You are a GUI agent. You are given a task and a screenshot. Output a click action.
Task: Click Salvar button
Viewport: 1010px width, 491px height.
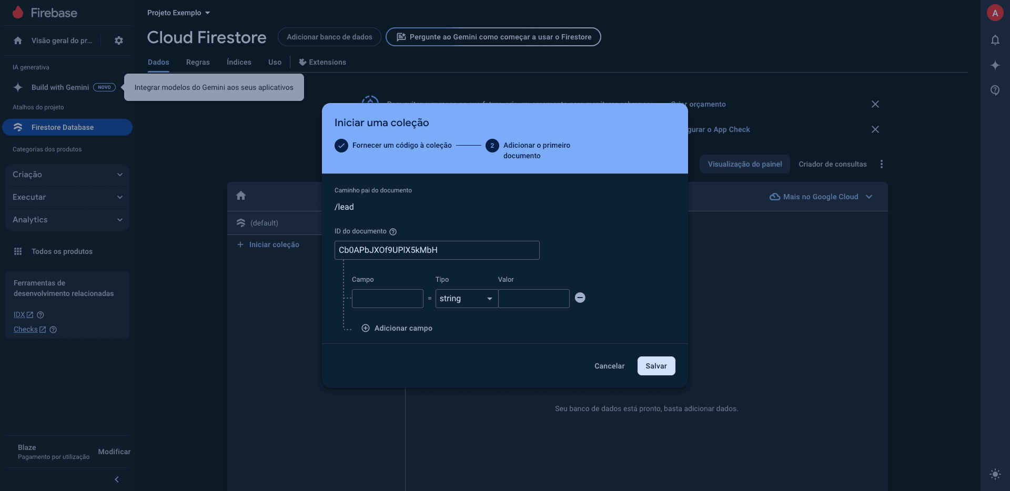click(x=656, y=366)
